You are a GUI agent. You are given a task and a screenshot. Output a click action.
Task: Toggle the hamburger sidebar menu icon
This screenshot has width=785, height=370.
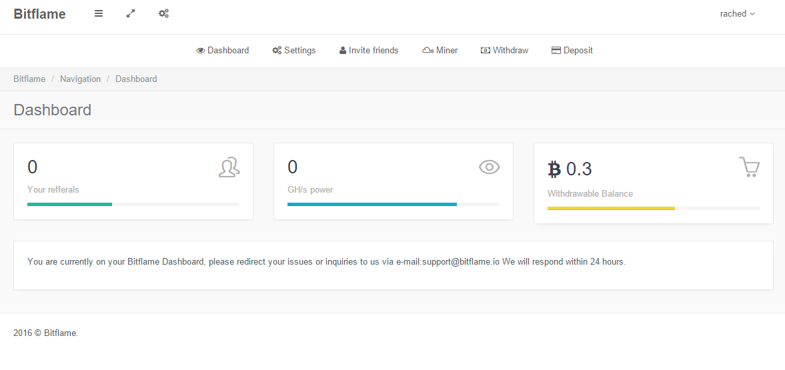point(99,13)
